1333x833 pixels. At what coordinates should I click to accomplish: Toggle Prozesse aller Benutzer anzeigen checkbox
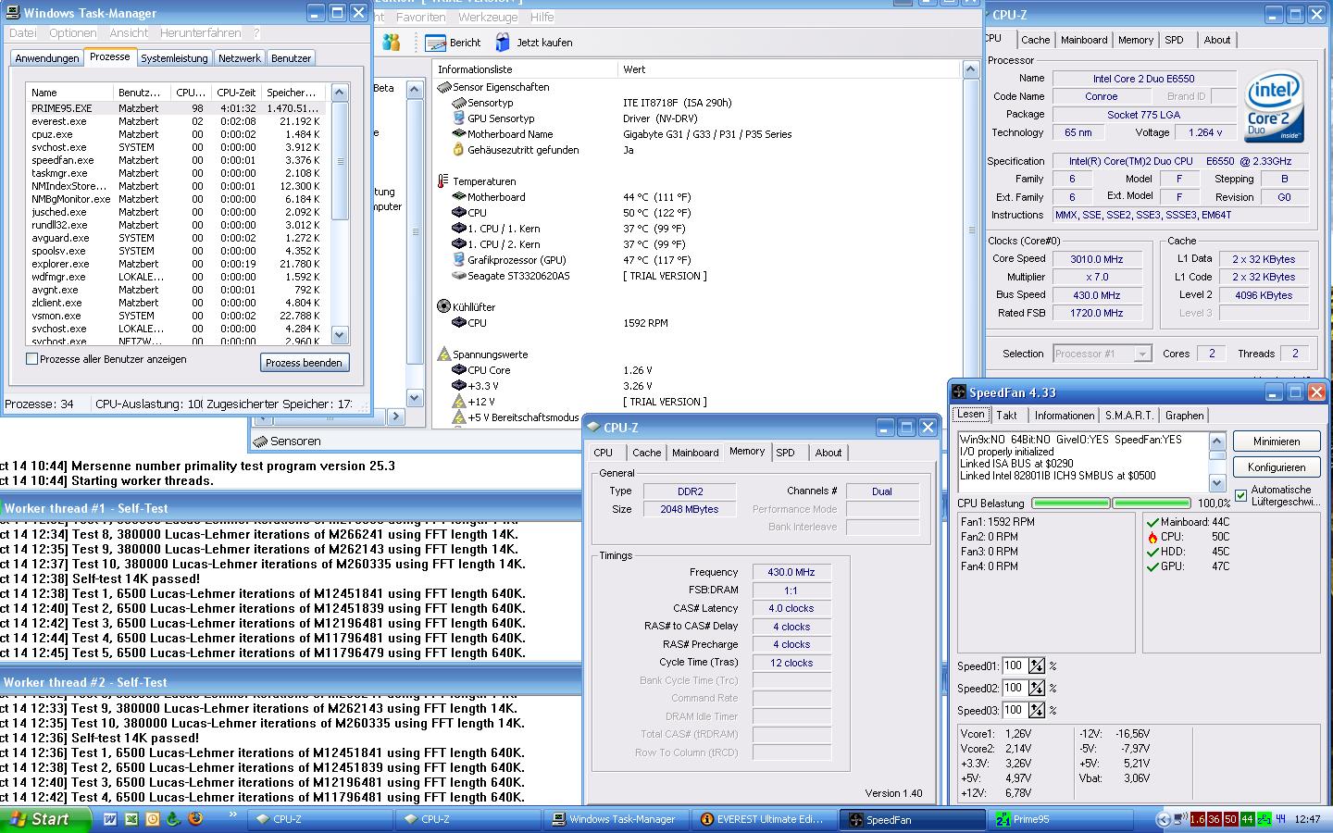pyautogui.click(x=32, y=359)
